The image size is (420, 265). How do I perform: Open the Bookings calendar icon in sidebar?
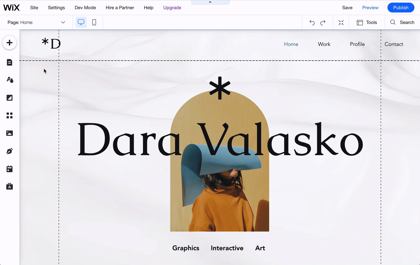coord(10,169)
